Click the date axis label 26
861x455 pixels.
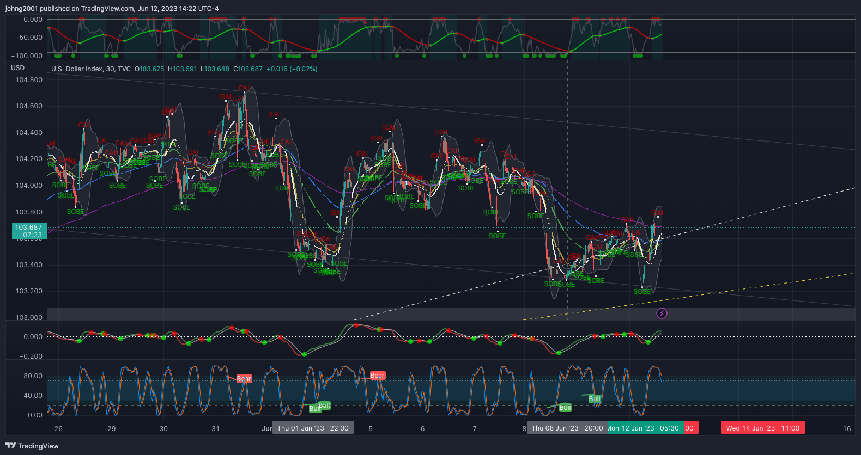tap(58, 429)
